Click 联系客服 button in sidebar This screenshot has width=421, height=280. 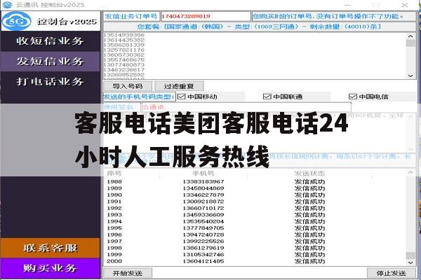coord(51,248)
